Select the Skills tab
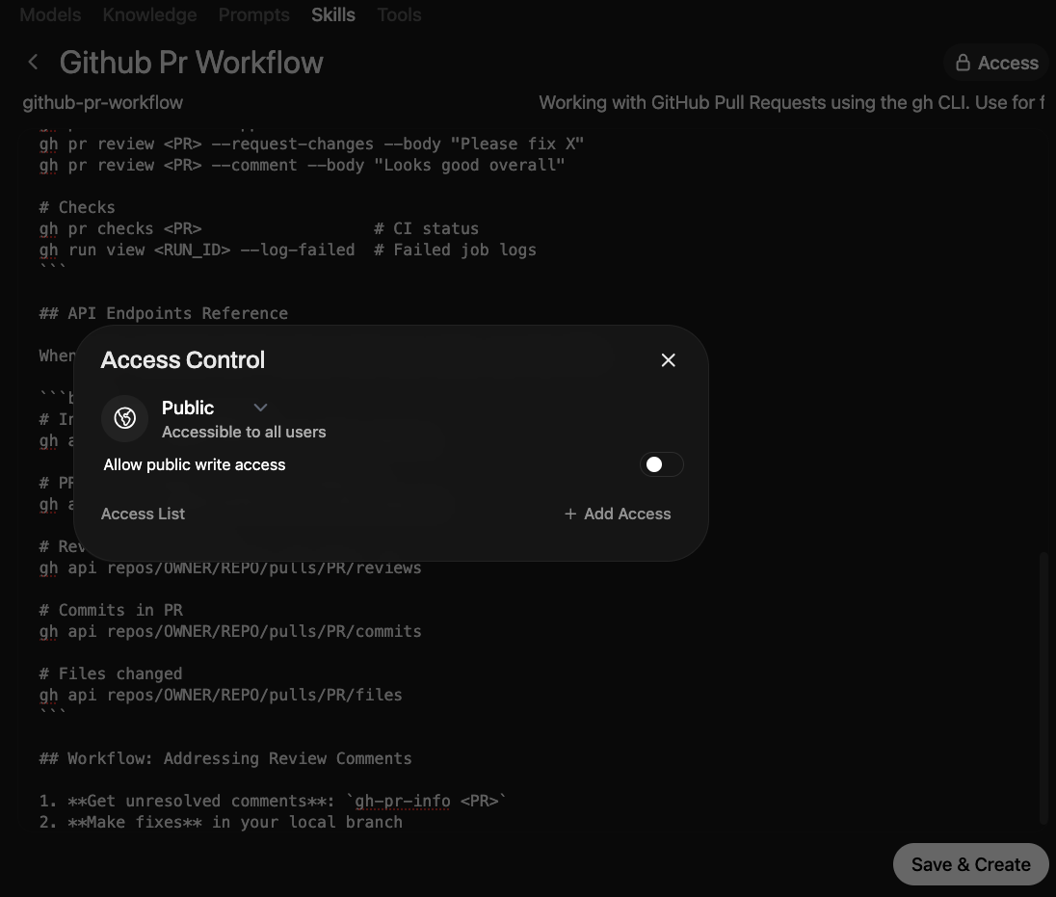 (332, 14)
